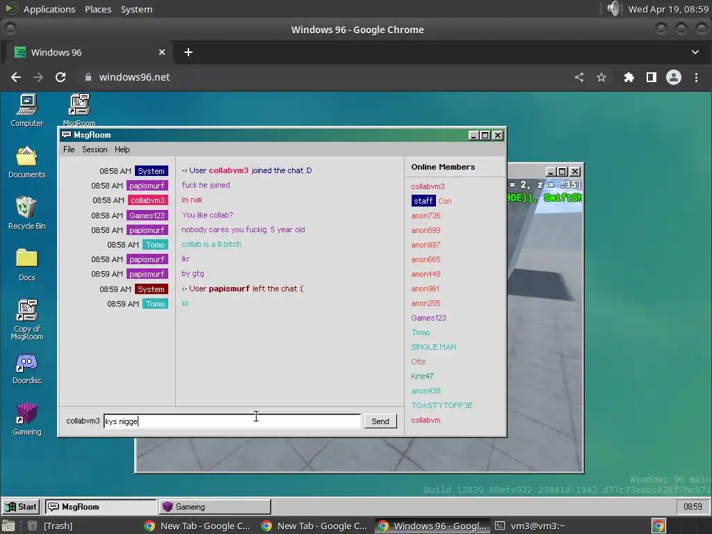This screenshot has width=712, height=534.
Task: Click the Windows 96 Start button
Action: (20, 506)
